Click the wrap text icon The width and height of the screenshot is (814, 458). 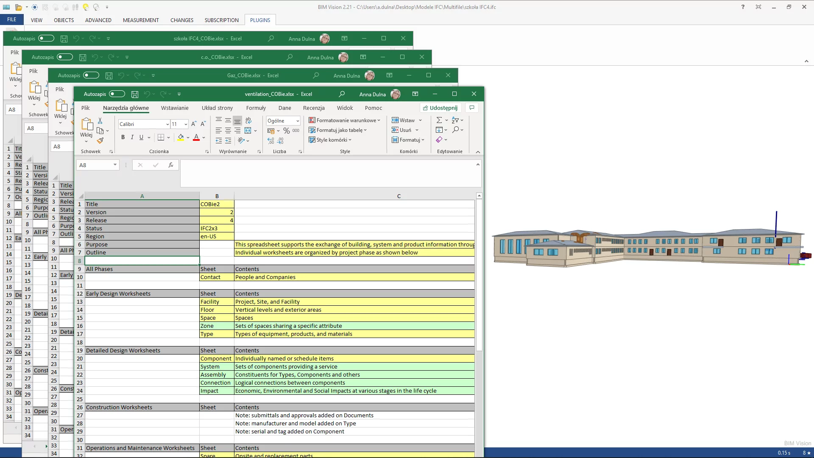(x=248, y=120)
